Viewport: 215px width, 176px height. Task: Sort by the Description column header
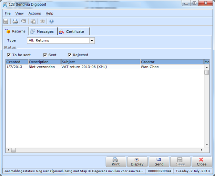coord(44,62)
